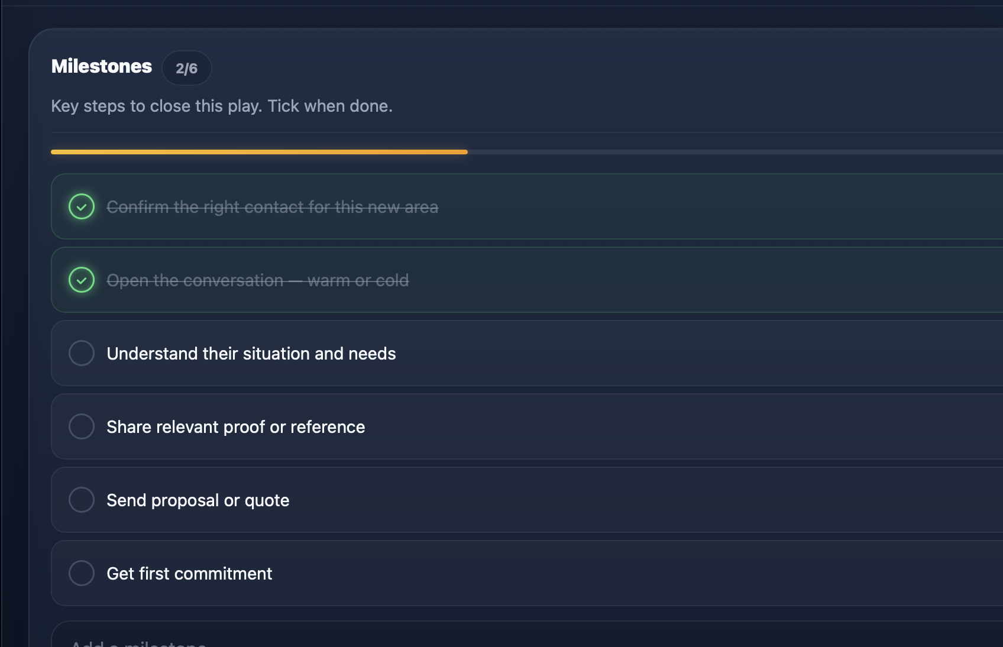Click the circle icon next to 'Get first commitment'
The image size is (1003, 647).
coord(82,572)
